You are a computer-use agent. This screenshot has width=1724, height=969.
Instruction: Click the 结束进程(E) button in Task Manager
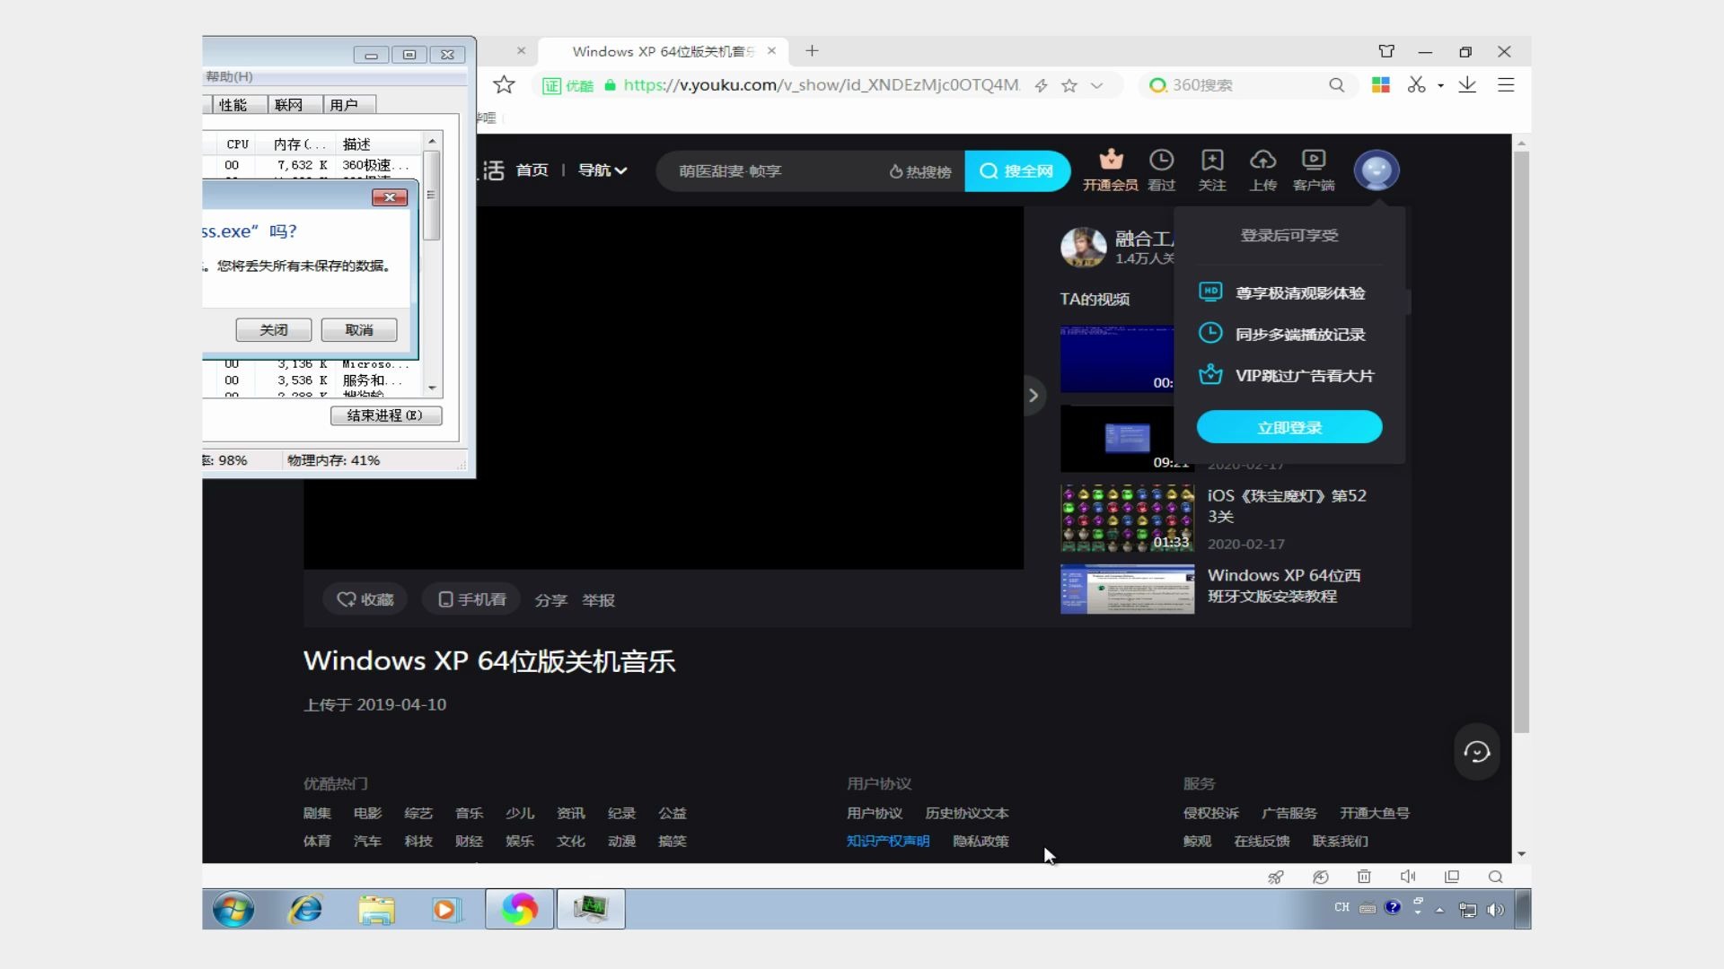pos(385,415)
